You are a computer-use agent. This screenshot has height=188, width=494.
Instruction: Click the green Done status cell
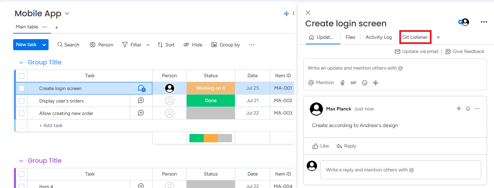(211, 101)
